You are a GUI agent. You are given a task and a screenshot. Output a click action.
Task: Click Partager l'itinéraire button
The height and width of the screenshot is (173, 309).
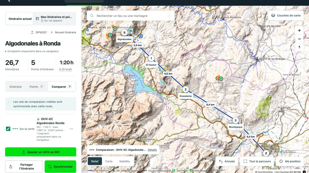[x=24, y=166]
